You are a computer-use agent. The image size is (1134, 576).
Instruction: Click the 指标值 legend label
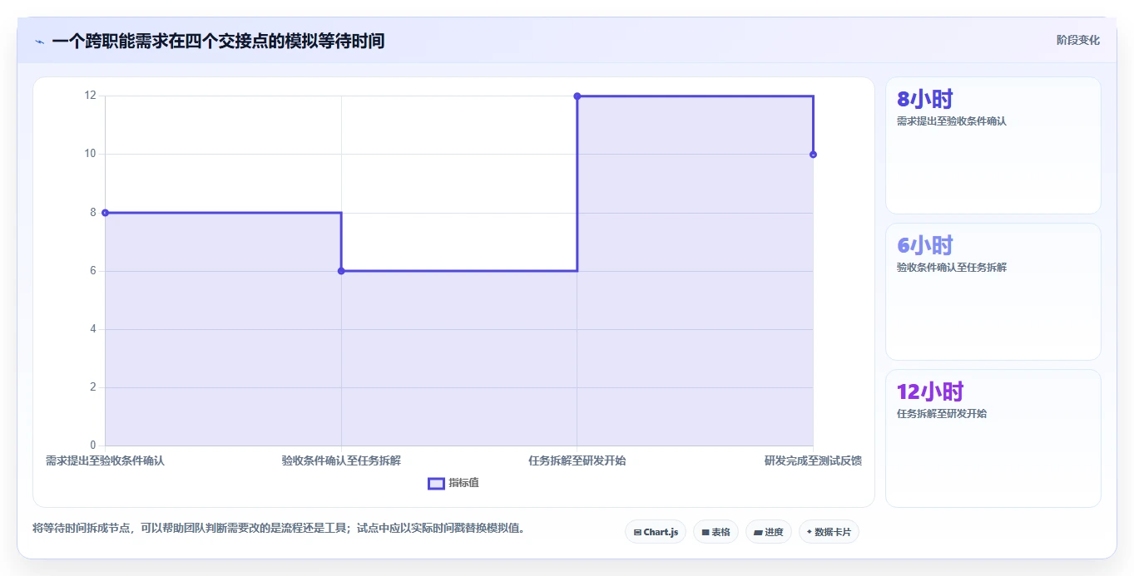pos(463,483)
